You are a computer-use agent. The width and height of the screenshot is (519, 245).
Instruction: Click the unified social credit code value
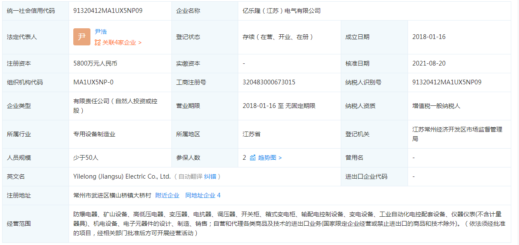108,11
